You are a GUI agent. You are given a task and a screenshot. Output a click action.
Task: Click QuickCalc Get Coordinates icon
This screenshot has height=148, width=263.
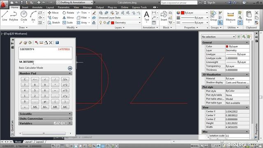coord(37,43)
